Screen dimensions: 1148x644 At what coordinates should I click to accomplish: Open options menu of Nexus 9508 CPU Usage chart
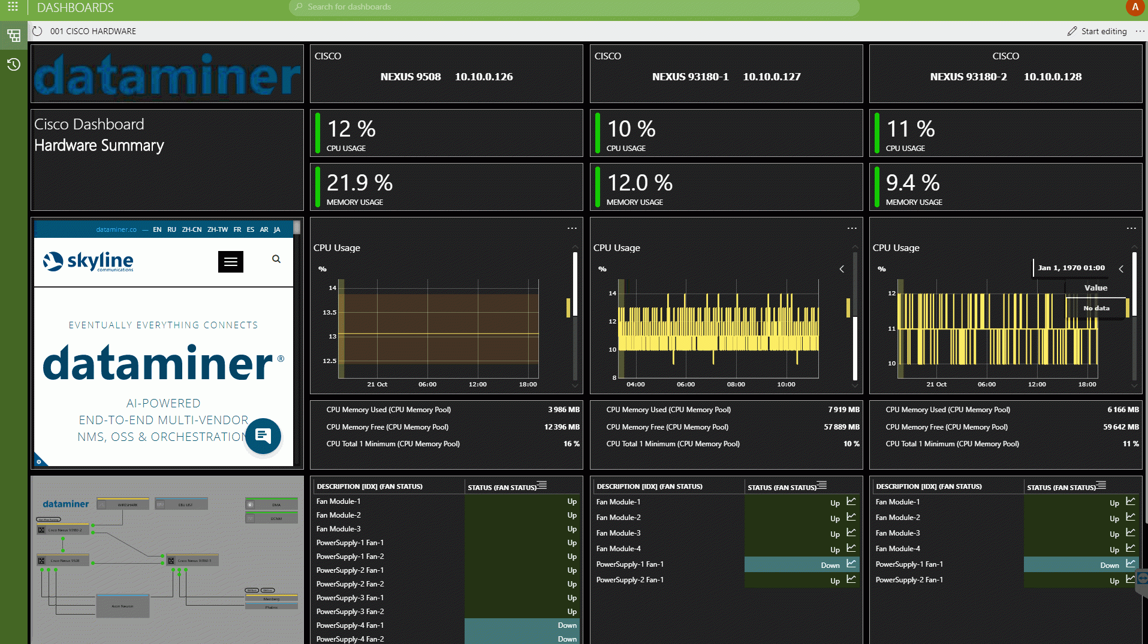pyautogui.click(x=572, y=228)
